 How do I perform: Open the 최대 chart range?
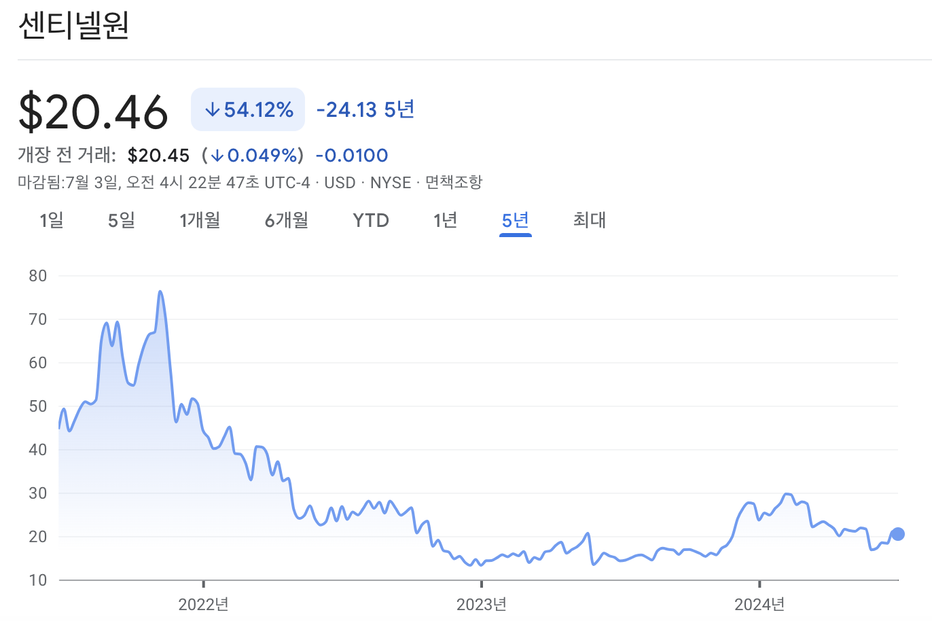(x=588, y=220)
